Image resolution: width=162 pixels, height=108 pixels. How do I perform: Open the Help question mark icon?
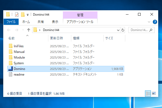pyautogui.click(x=155, y=22)
